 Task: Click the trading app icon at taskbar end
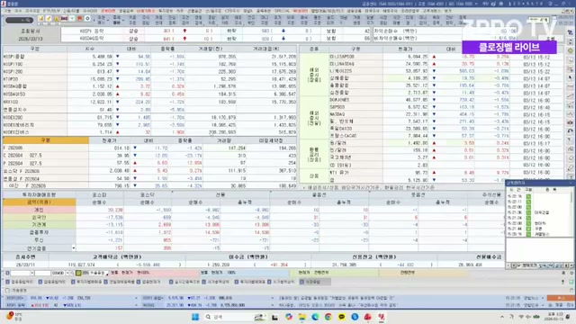(382, 317)
